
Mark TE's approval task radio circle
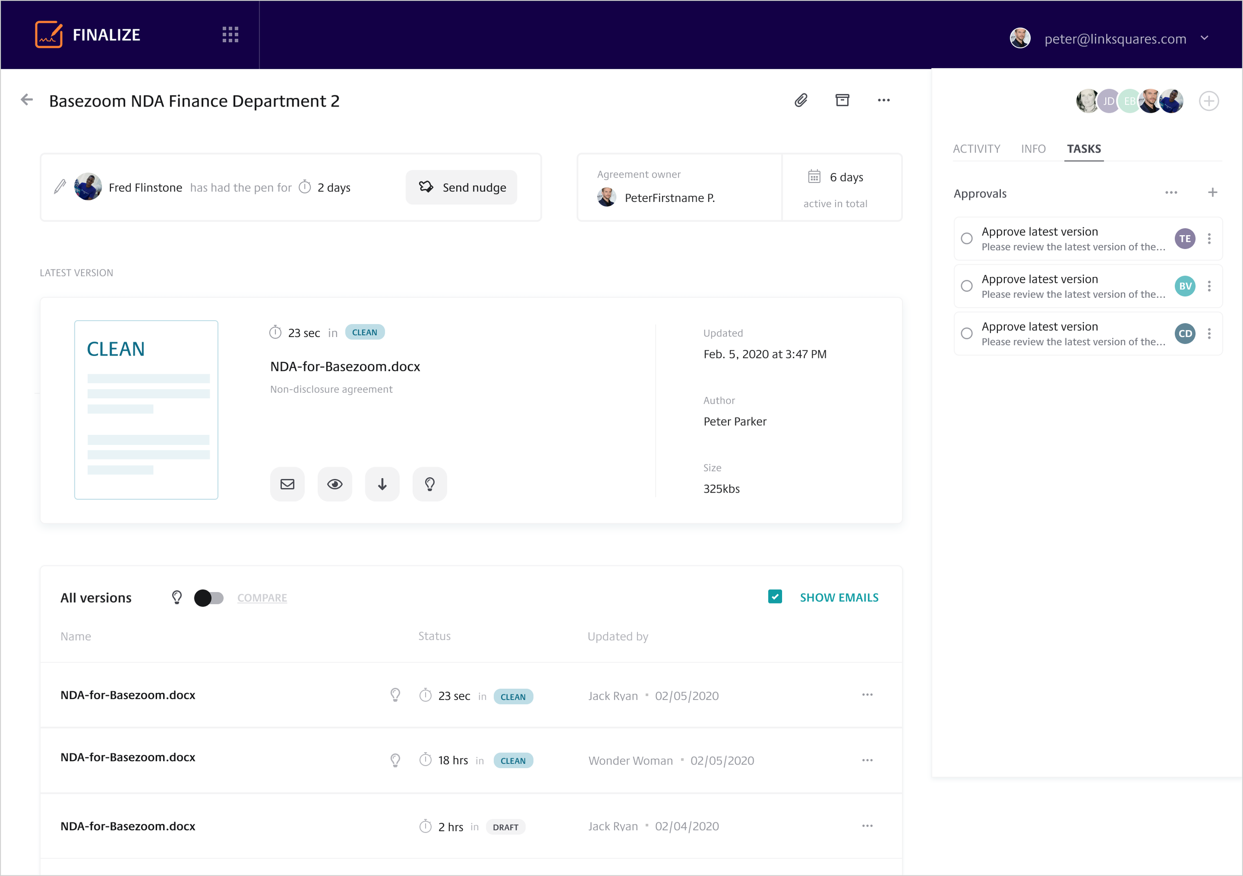click(x=967, y=239)
